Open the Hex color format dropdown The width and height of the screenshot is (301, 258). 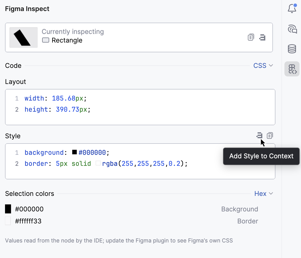[x=264, y=194]
